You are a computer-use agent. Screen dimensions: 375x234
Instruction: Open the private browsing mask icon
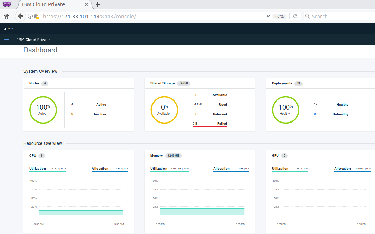[x=7, y=4]
